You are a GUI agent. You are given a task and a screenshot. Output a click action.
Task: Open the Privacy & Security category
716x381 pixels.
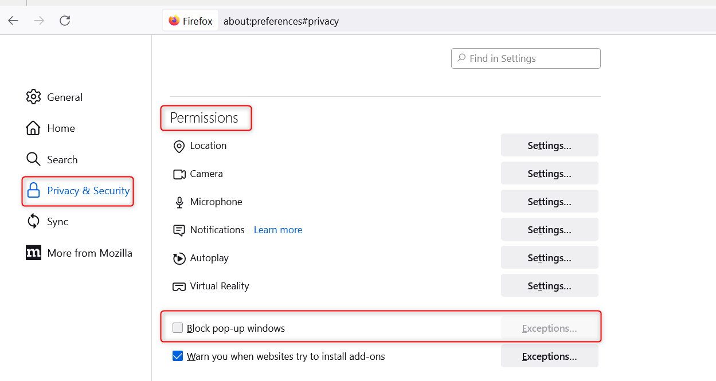point(88,191)
